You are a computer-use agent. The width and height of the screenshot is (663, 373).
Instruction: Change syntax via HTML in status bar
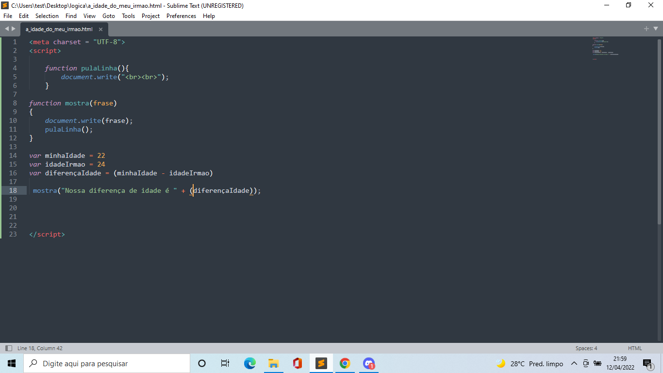635,348
